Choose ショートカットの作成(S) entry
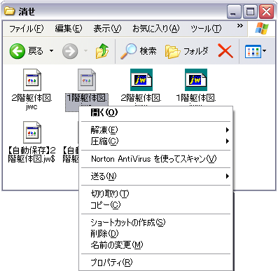Viewport: 278px width, 271px height. (155, 223)
